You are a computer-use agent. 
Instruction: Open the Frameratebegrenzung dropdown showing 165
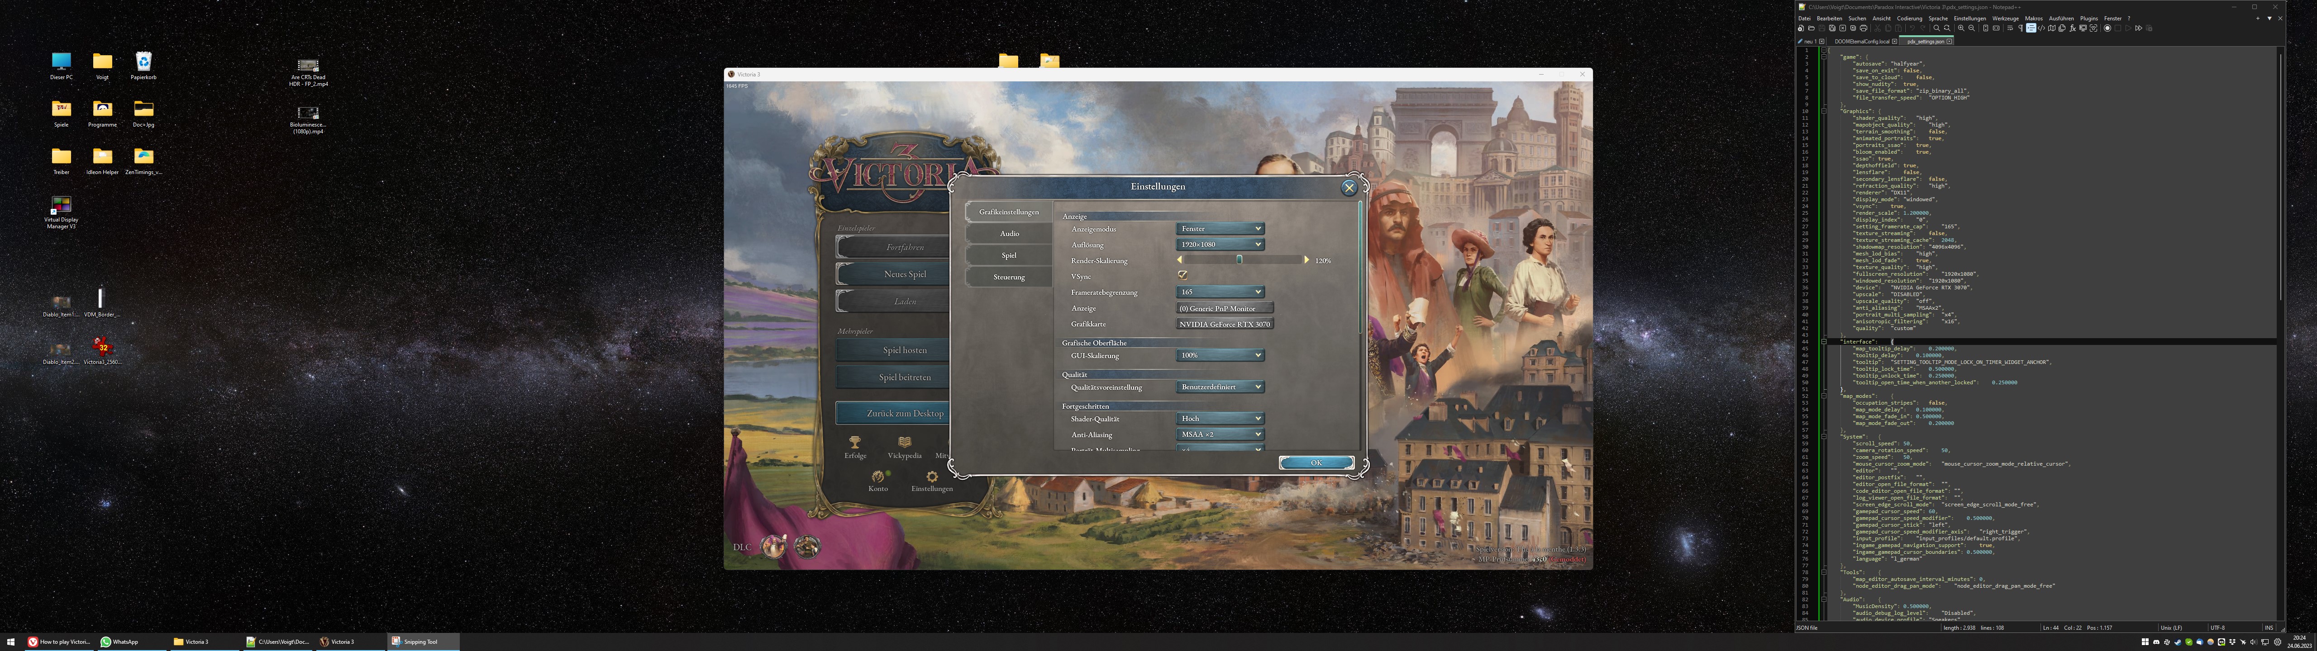(x=1220, y=292)
